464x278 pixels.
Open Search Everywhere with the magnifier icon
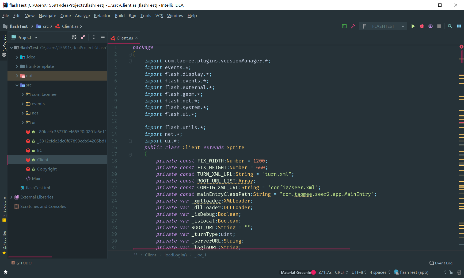click(450, 26)
